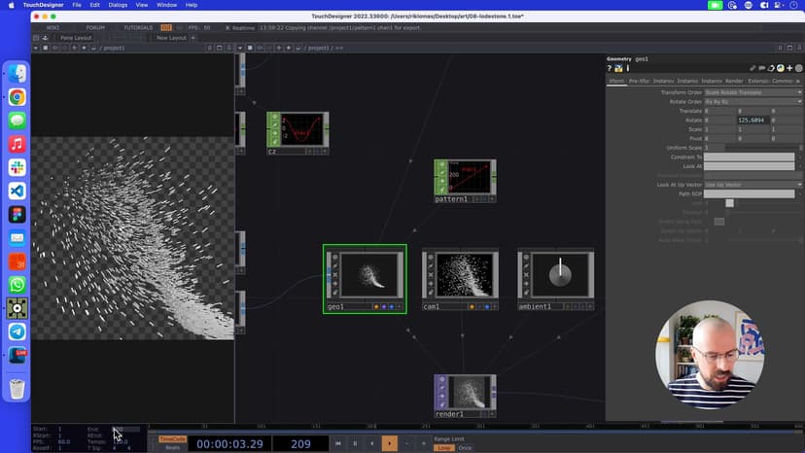Open the Transform Order dropdown
This screenshot has height=453, width=805.
[752, 92]
